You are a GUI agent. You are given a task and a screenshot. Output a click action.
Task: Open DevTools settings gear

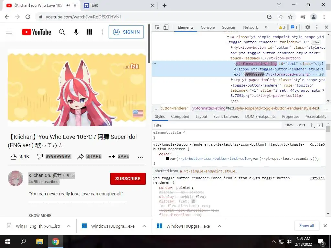[x=308, y=27]
